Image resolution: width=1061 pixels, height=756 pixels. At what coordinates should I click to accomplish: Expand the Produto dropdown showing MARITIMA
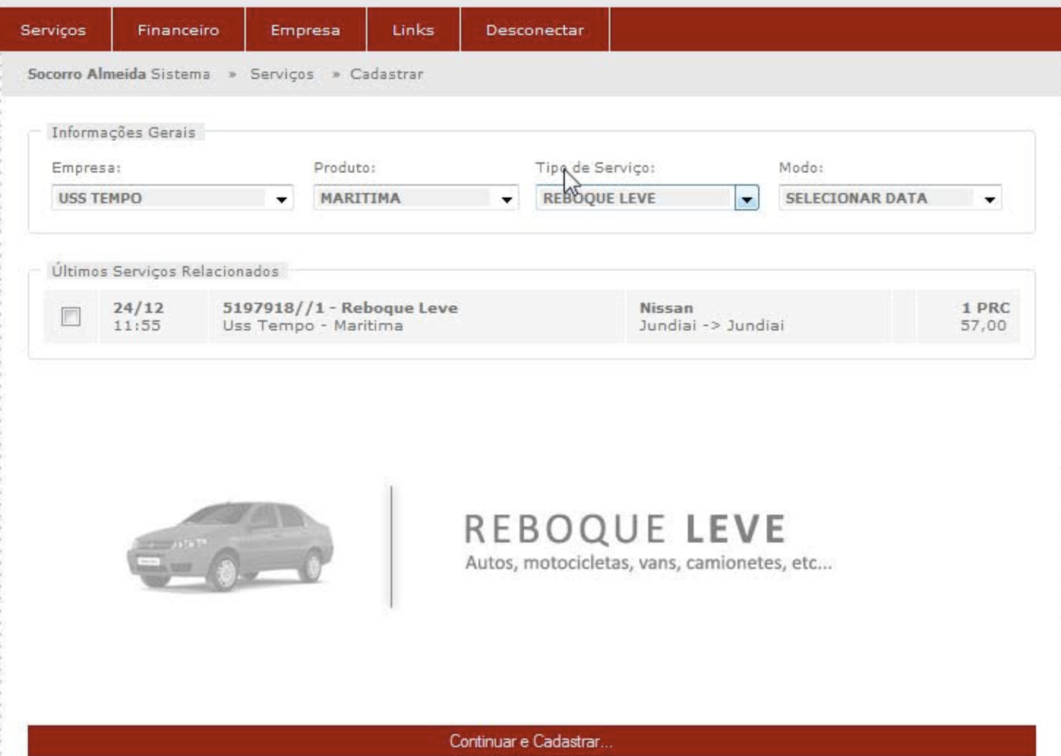pos(506,199)
